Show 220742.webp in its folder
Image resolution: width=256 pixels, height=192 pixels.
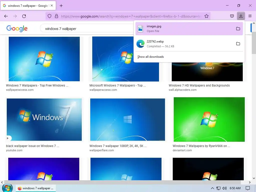[238, 44]
